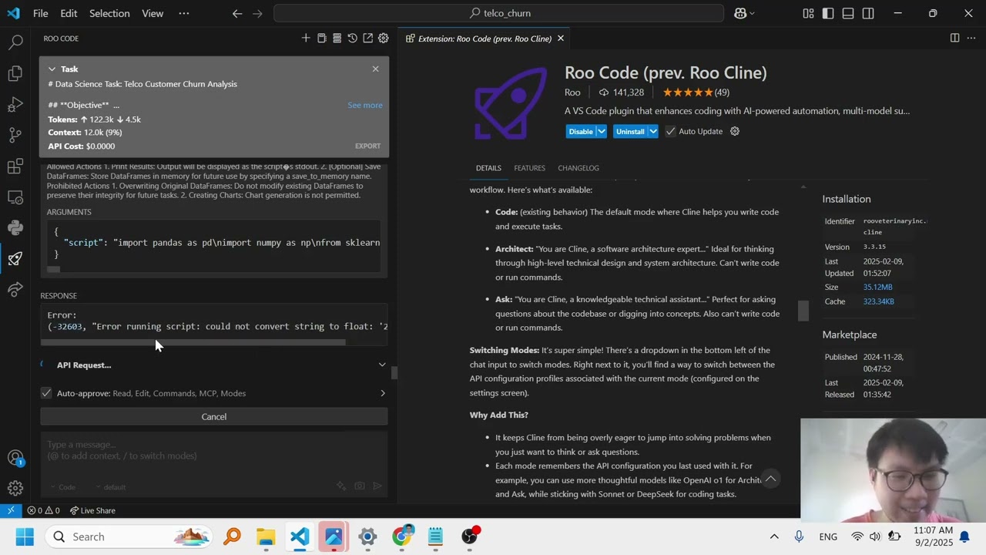Toggle the bottom Panel visibility
The image size is (986, 555).
(x=848, y=13)
